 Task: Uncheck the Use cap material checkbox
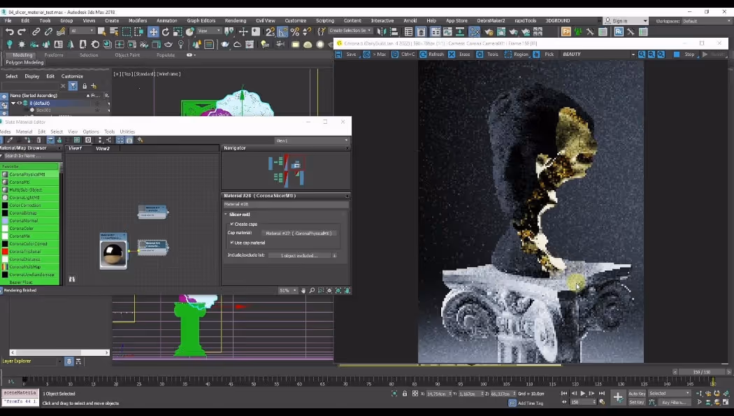point(231,243)
